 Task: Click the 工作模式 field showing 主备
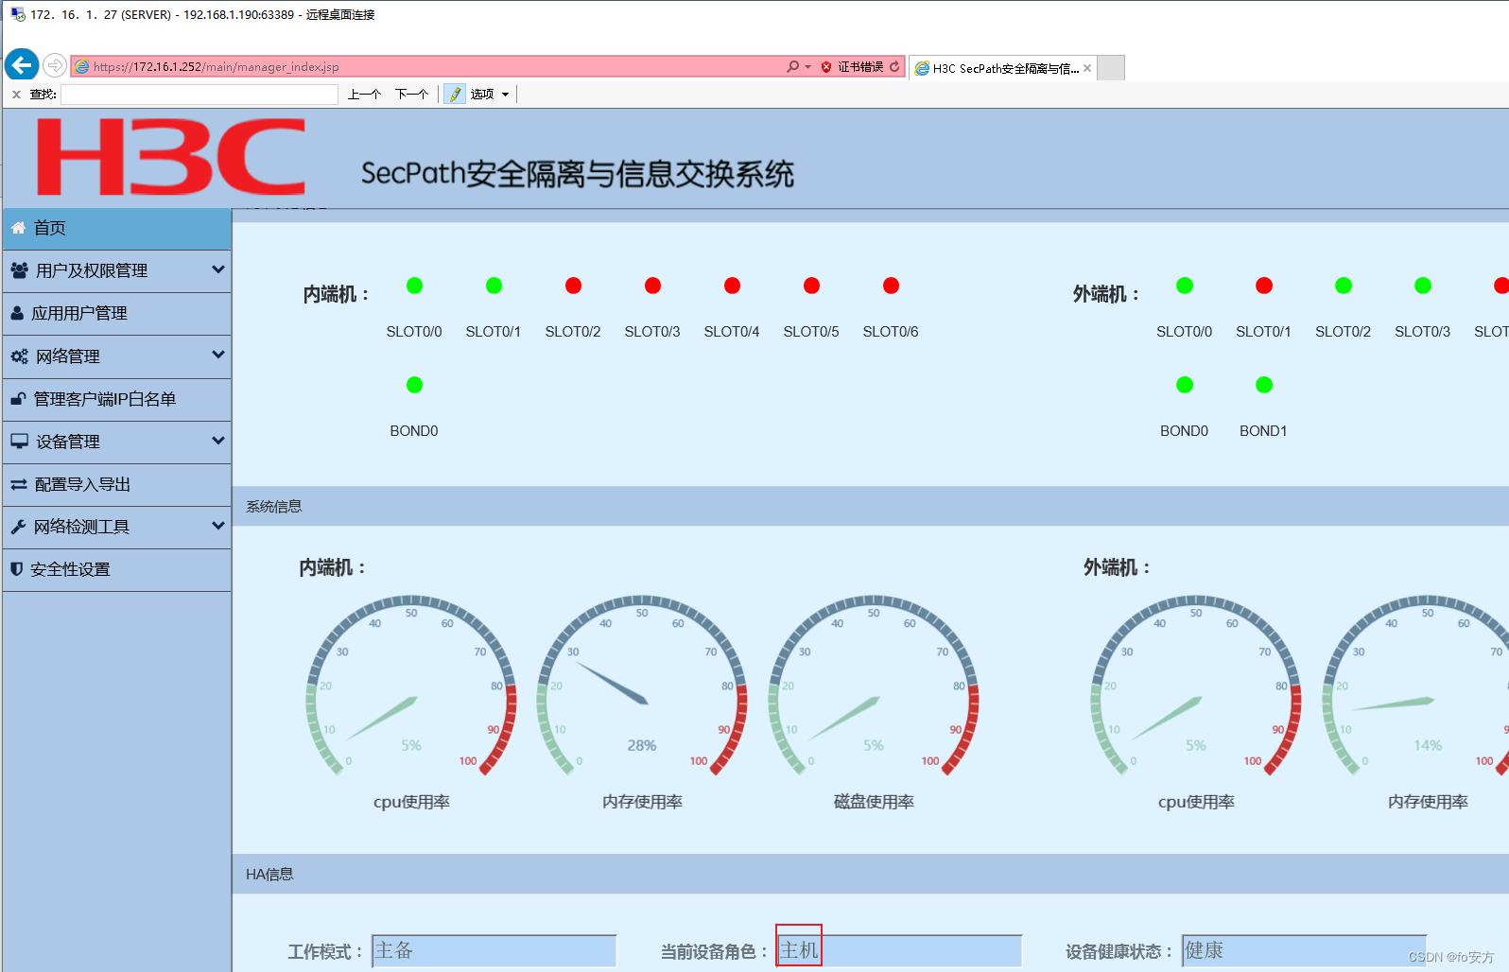click(x=494, y=950)
